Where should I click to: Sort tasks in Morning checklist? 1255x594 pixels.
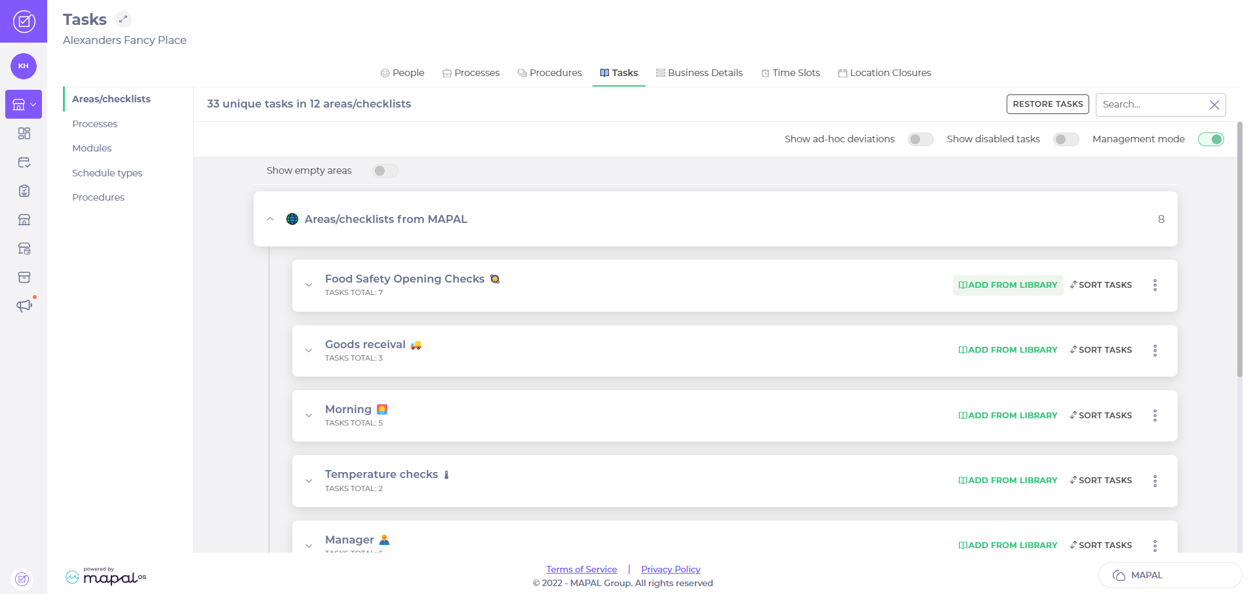[x=1101, y=416]
